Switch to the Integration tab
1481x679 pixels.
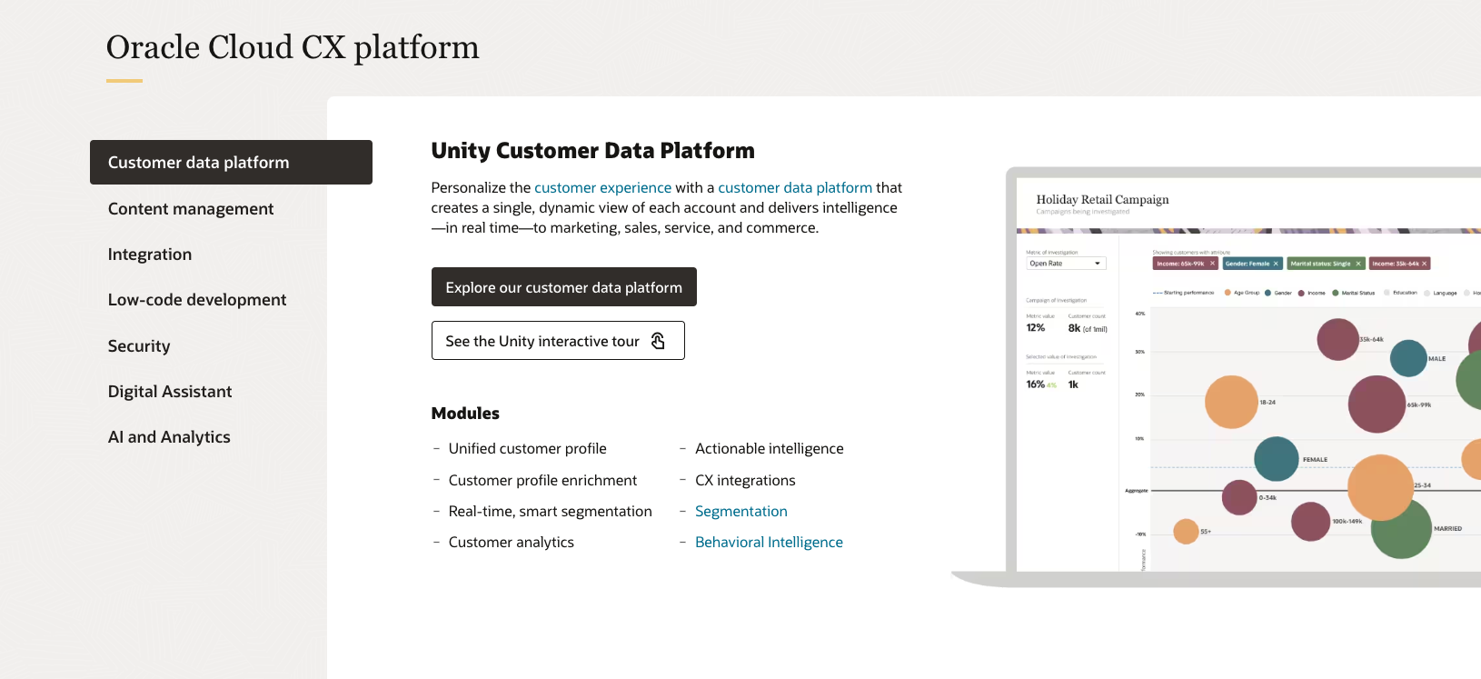(150, 255)
